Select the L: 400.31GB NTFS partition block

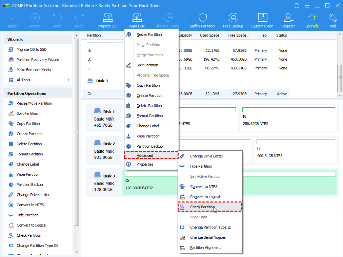pos(296,150)
